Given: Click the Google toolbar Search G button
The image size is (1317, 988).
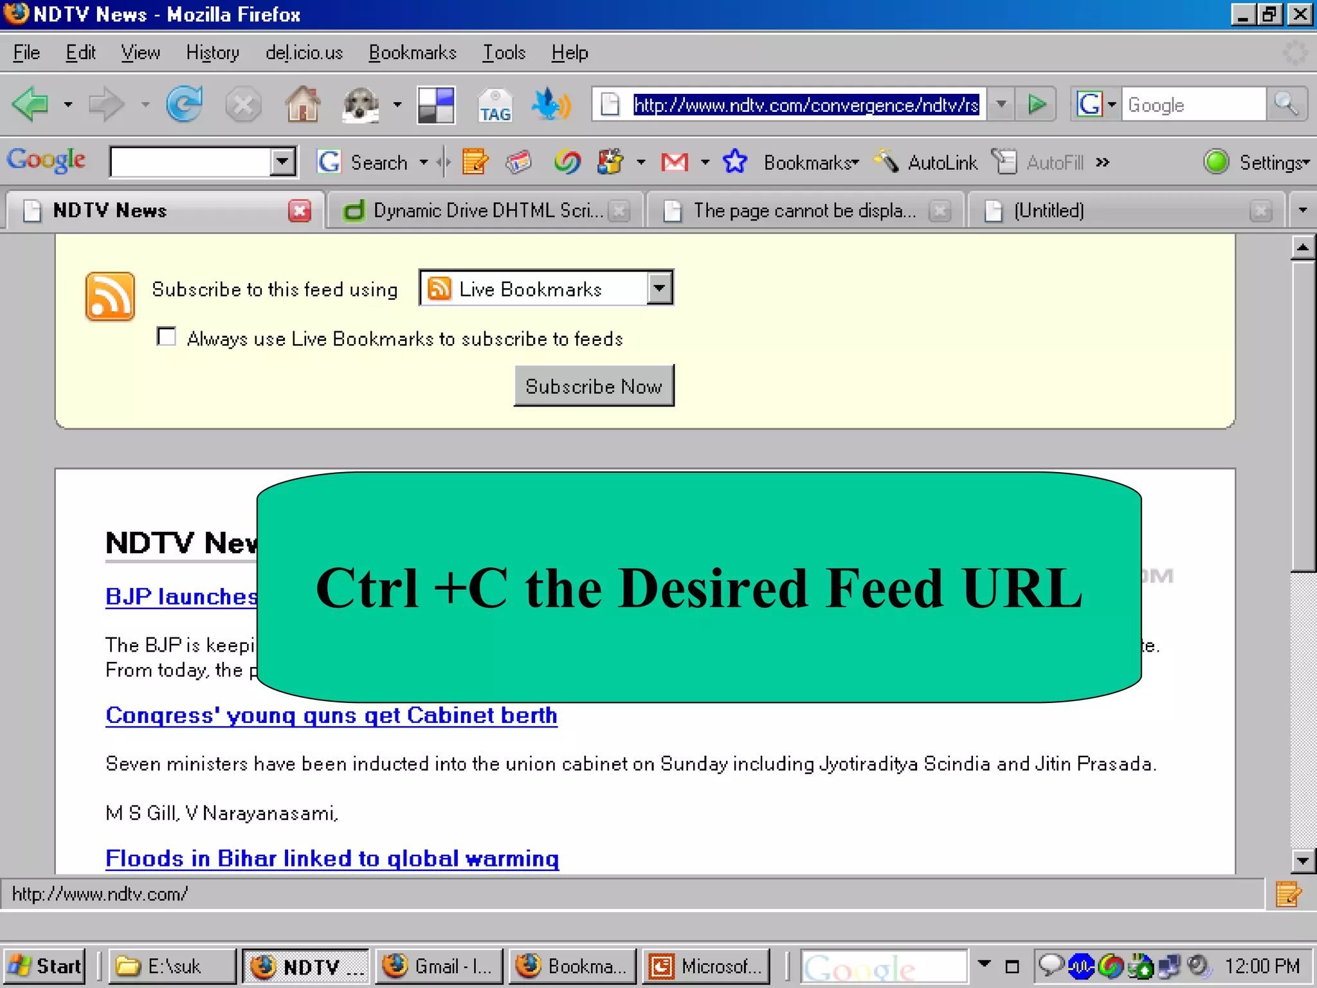Looking at the screenshot, I should coord(363,162).
